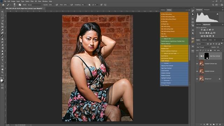This screenshot has height=126, width=224.
Task: Click the histogram cached data warning icon
Action: (x=217, y=14)
